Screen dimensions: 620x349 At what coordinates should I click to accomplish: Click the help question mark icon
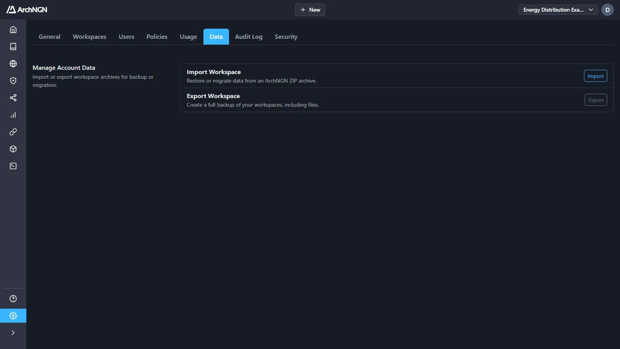(x=13, y=299)
